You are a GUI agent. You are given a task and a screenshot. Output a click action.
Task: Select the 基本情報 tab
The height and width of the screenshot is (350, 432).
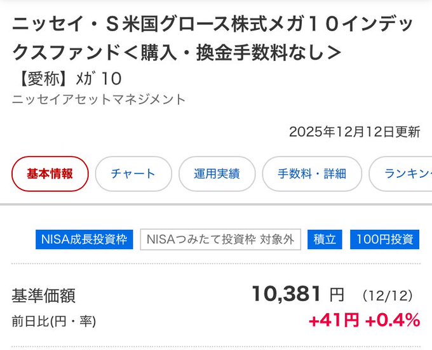[x=50, y=174]
